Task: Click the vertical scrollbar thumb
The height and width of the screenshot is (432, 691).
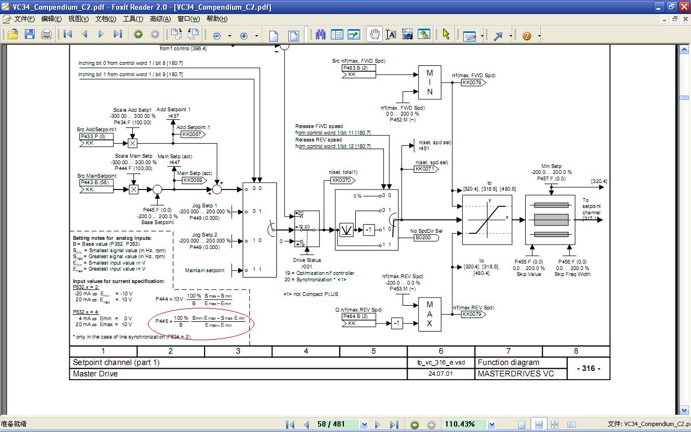Action: [684, 98]
